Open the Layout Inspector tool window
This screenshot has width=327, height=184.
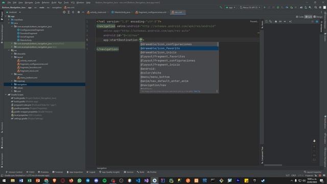[313, 172]
